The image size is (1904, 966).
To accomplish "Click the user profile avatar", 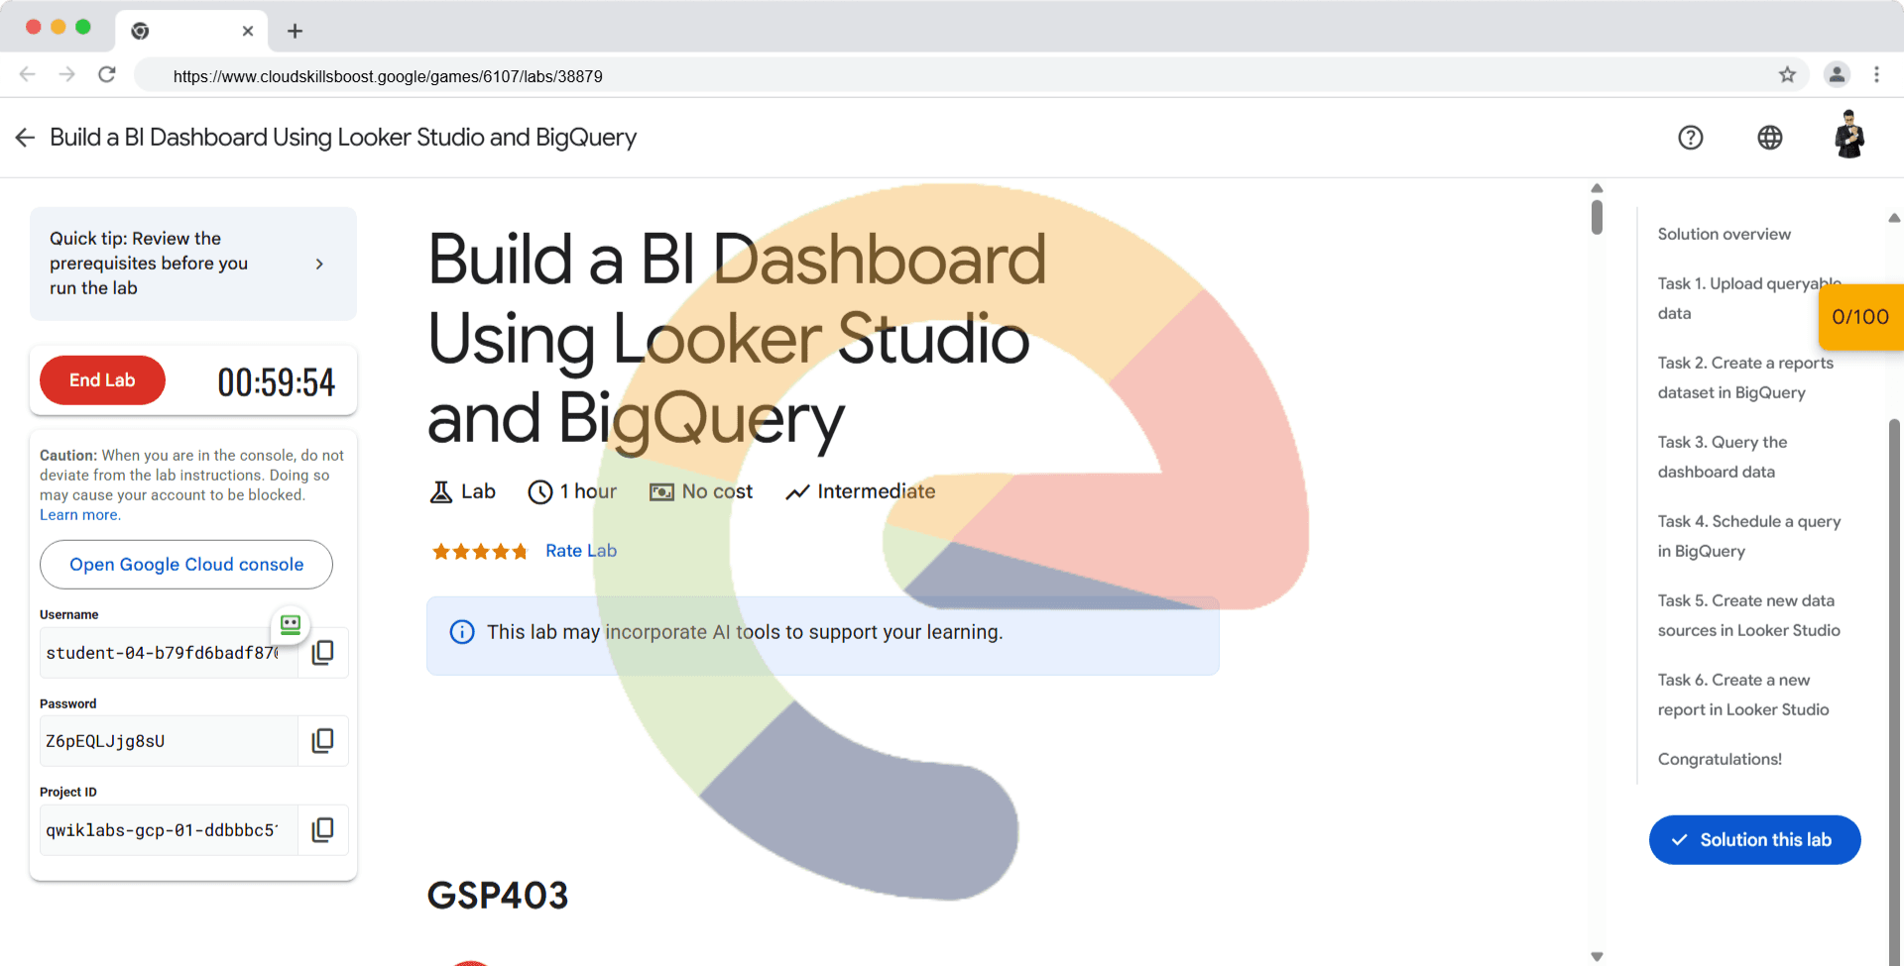I will tap(1848, 136).
